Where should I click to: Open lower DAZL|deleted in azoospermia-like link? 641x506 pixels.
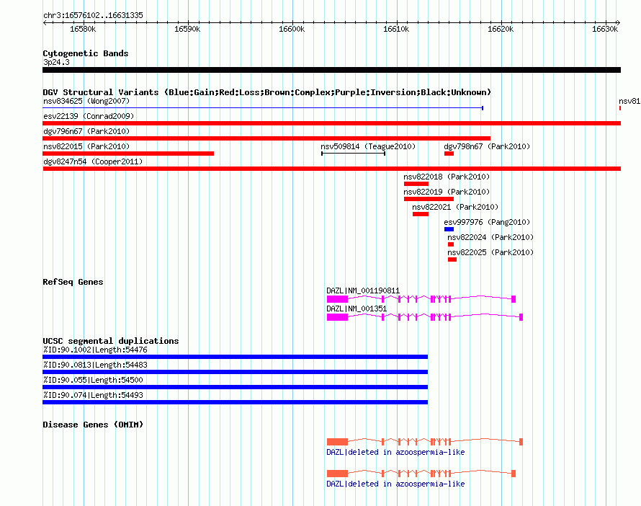pos(395,484)
